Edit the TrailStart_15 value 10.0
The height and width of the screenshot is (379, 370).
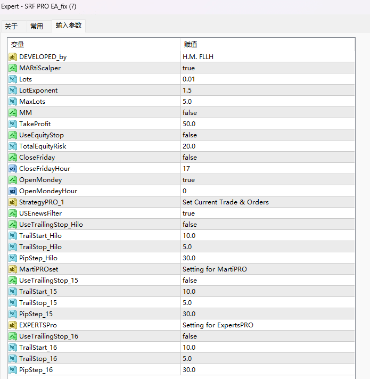click(268, 292)
